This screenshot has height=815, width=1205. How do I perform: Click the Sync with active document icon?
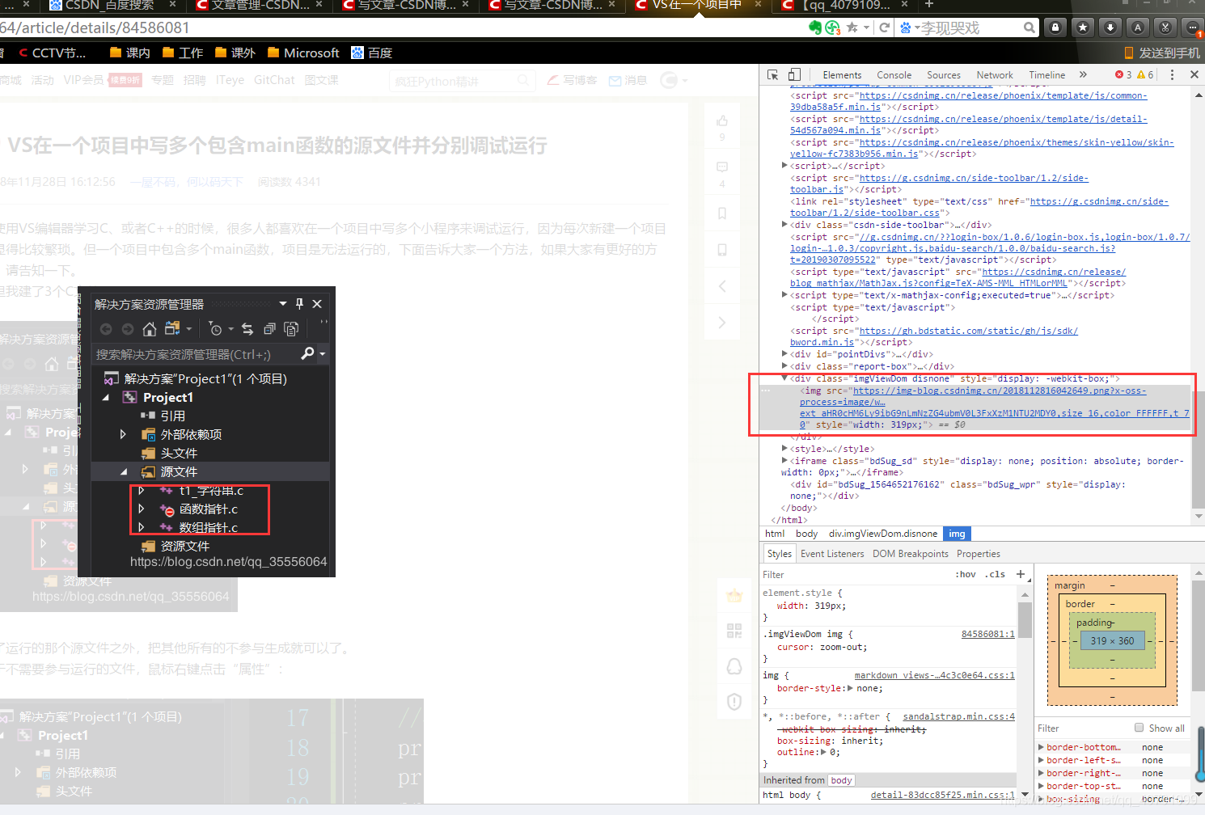click(247, 329)
